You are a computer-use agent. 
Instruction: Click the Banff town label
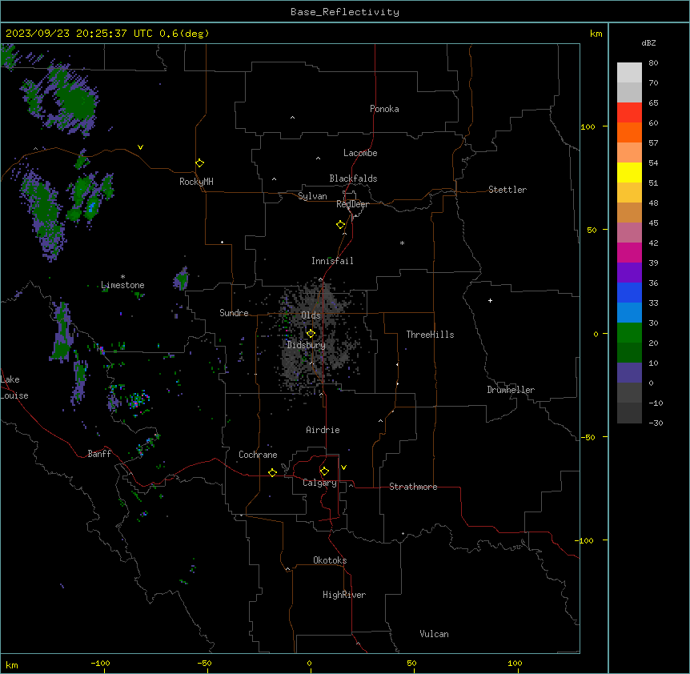pyautogui.click(x=99, y=454)
